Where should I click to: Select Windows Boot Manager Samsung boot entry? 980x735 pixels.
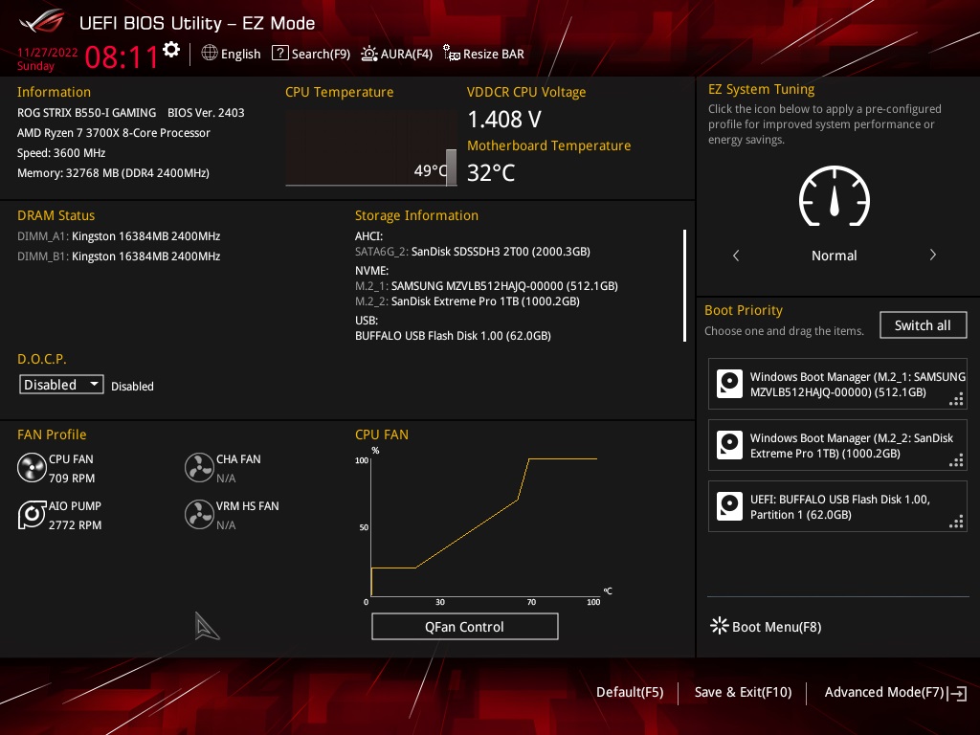pos(837,385)
